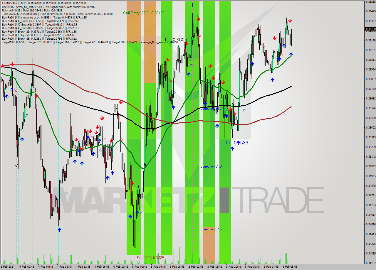The height and width of the screenshot is (270, 376).
Task: Click the current price tag 0.36290 on the price axis
Action: pos(370,29)
